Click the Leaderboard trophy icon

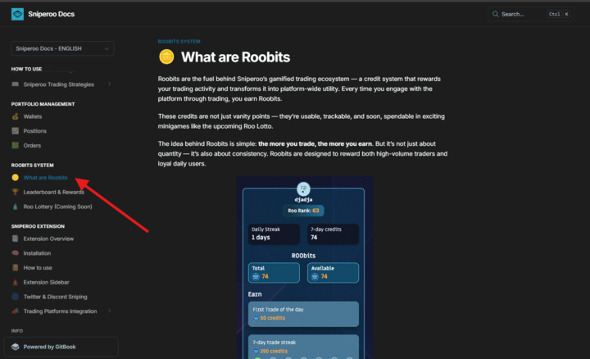tap(15, 193)
